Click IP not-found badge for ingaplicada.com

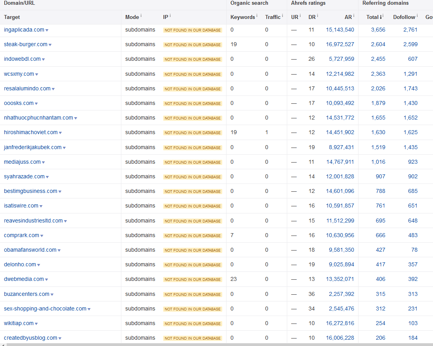point(193,30)
